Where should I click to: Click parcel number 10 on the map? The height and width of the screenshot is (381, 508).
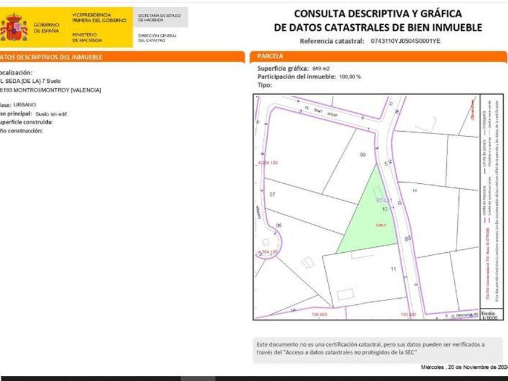385,209
